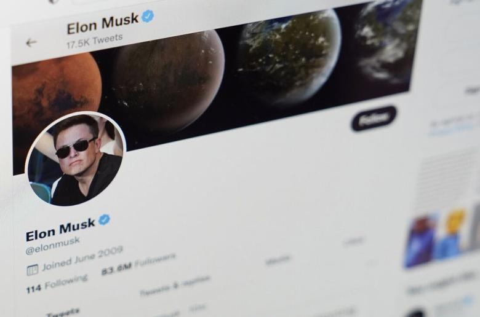The width and height of the screenshot is (480, 317).
Task: Click the @elonmusk handle text
Action: 53,246
